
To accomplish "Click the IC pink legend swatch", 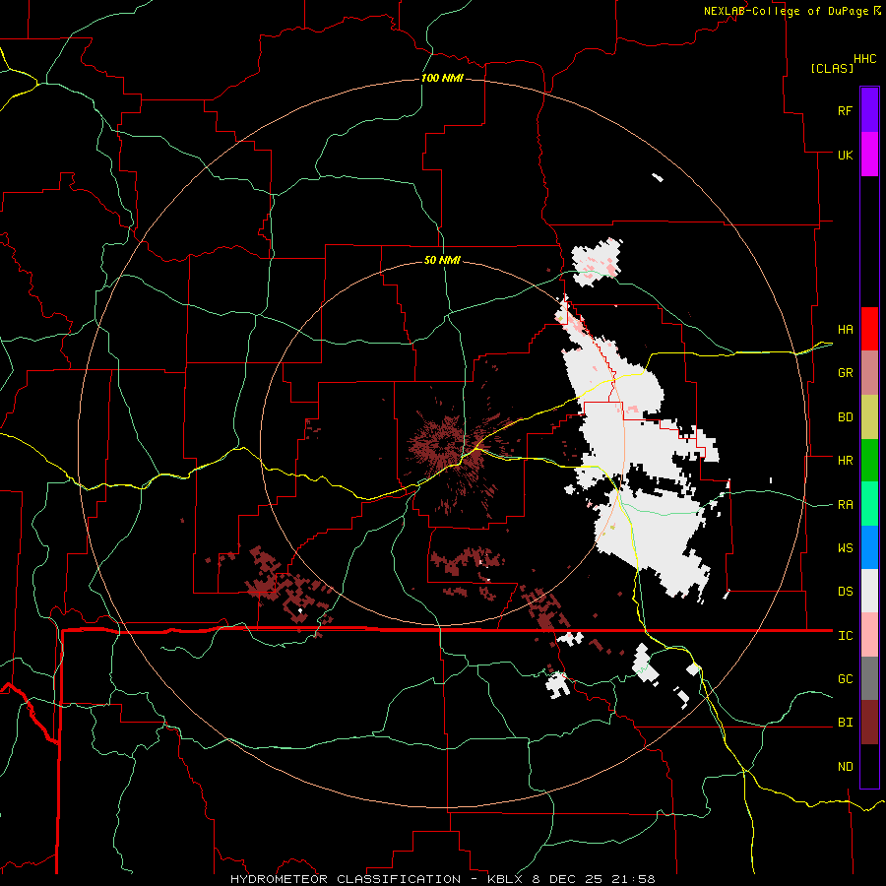I will click(x=869, y=635).
